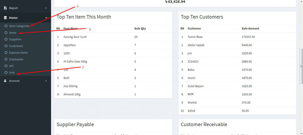The width and height of the screenshot is (303, 135).
Task: Click Tanim Reza customer row
Action: [195, 37]
